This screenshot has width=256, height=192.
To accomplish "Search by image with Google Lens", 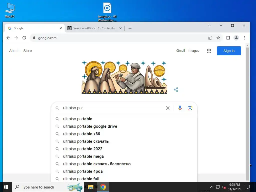I will click(190, 108).
